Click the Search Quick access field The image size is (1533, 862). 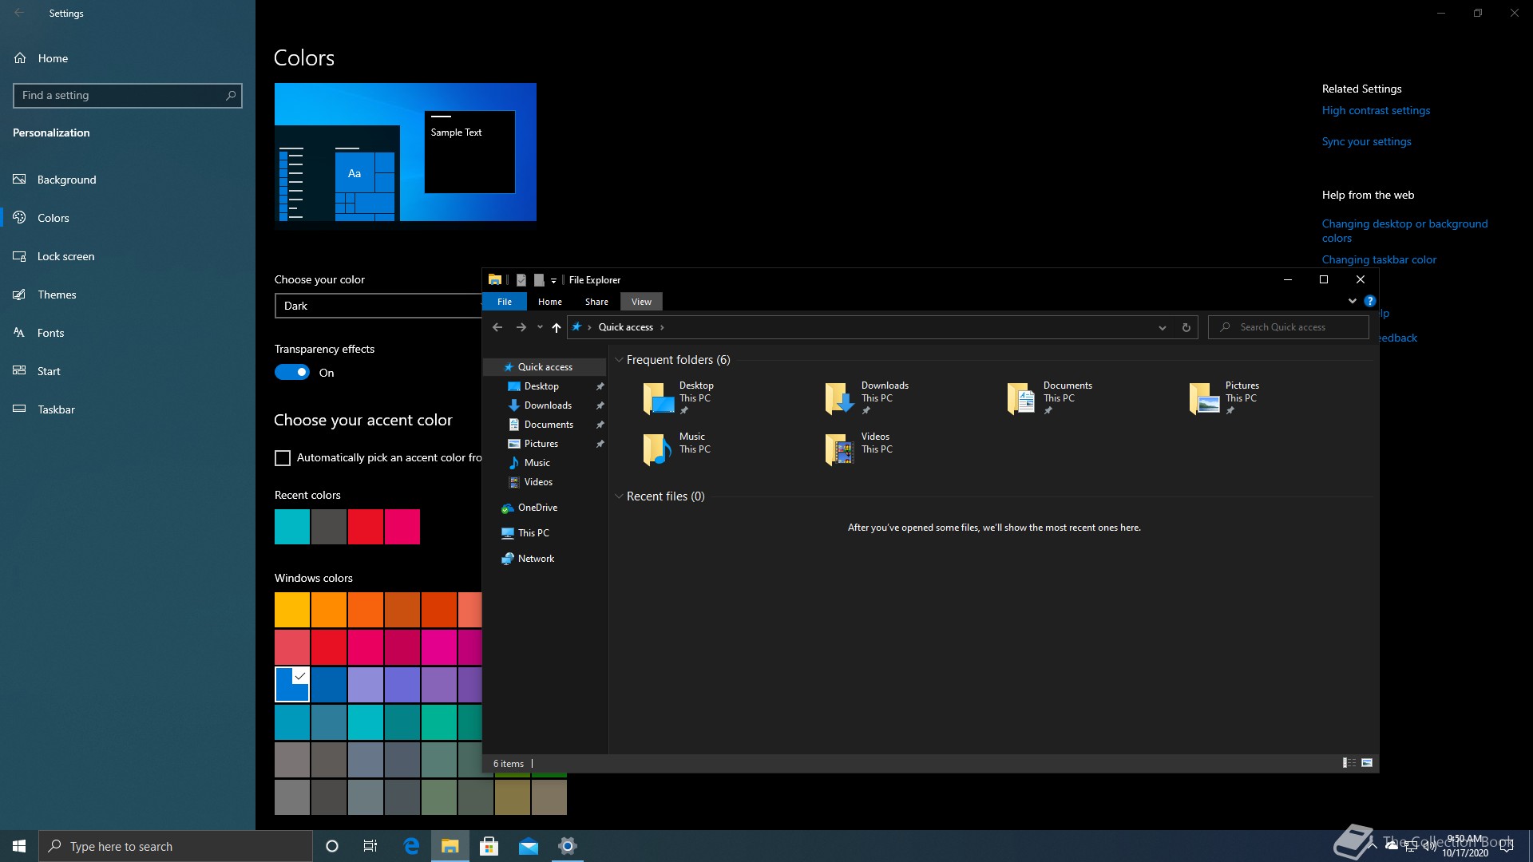pyautogui.click(x=1289, y=327)
